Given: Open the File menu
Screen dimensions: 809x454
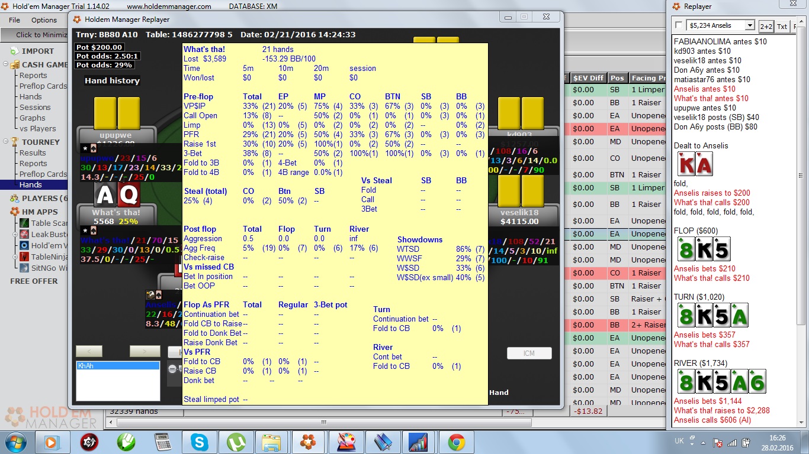Looking at the screenshot, I should click(x=15, y=20).
